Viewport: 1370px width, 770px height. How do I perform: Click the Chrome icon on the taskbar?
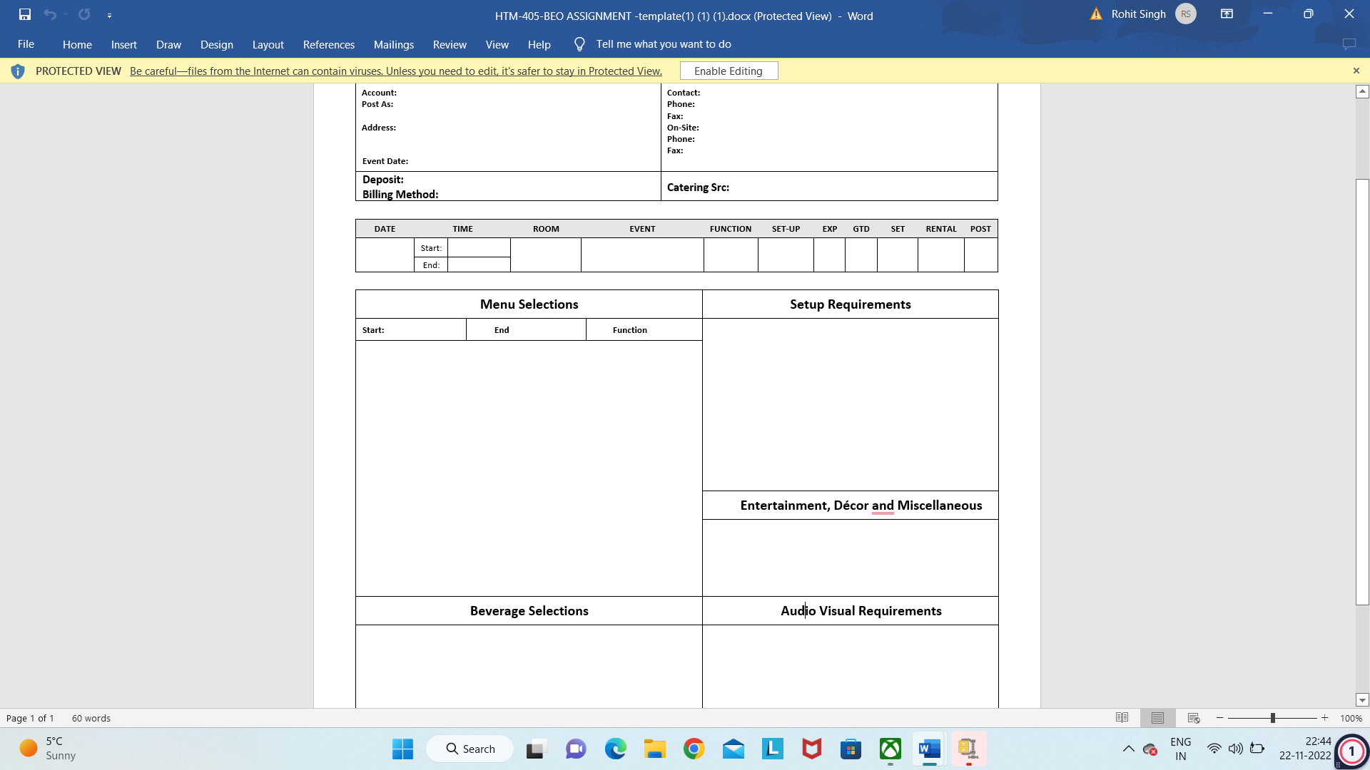[694, 749]
